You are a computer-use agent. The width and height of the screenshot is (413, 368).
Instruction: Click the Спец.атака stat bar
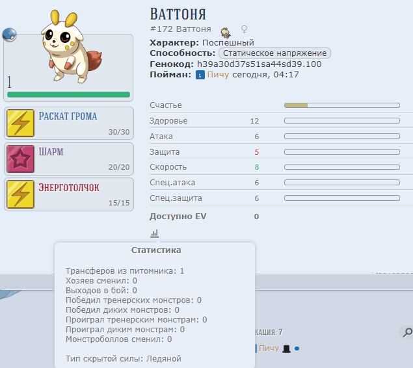pyautogui.click(x=342, y=183)
